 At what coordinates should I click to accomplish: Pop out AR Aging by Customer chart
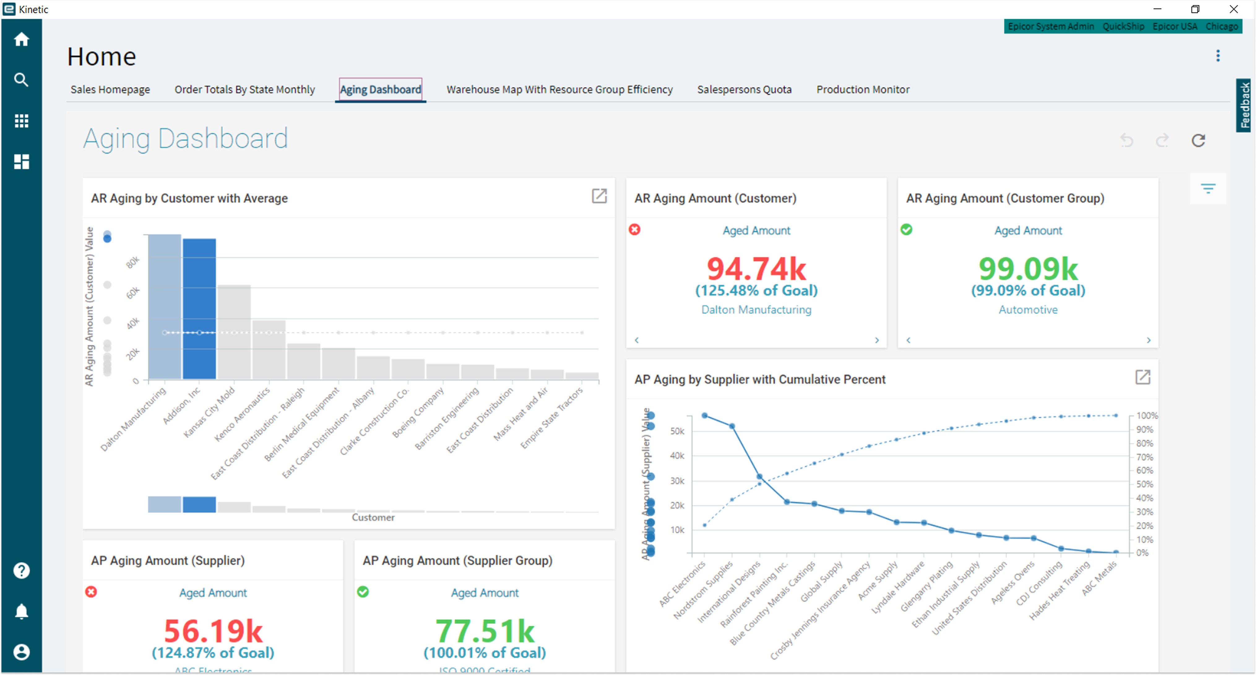point(599,196)
